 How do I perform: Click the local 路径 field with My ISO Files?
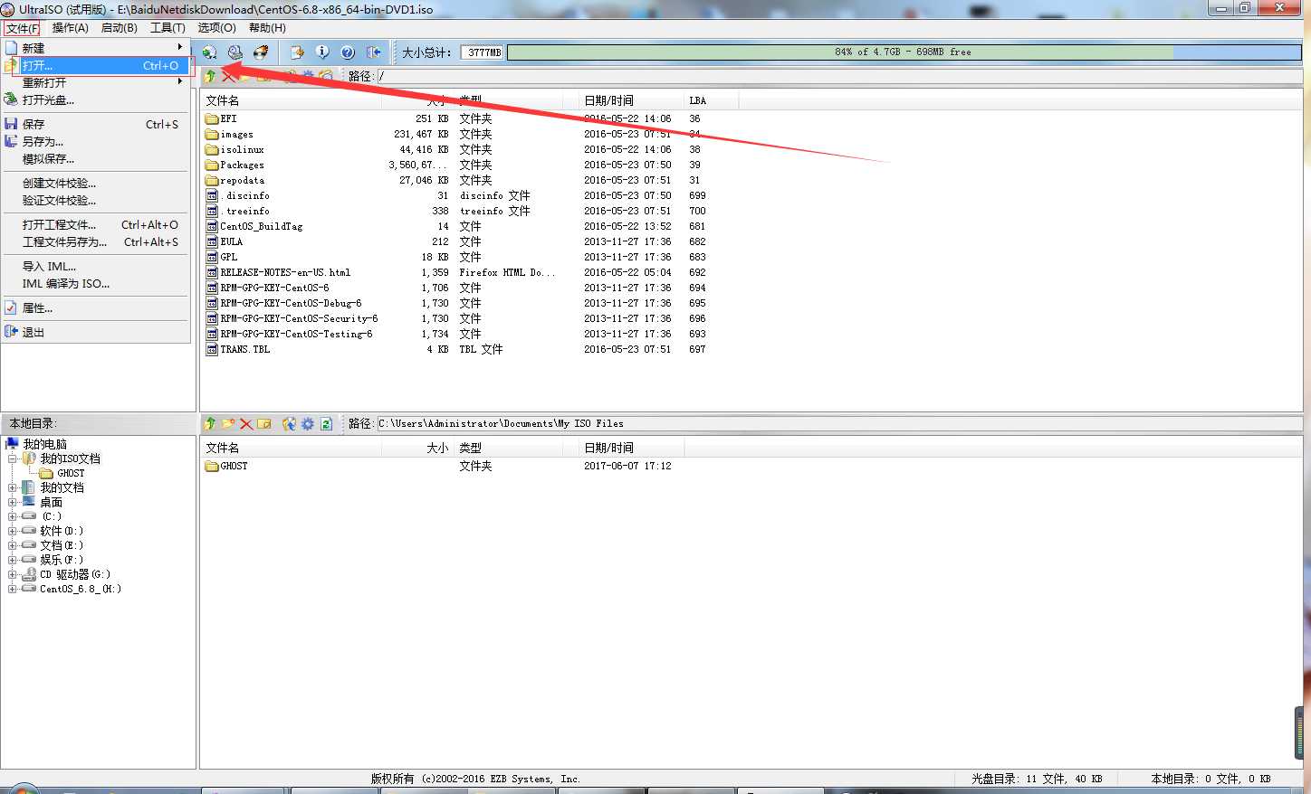point(839,423)
